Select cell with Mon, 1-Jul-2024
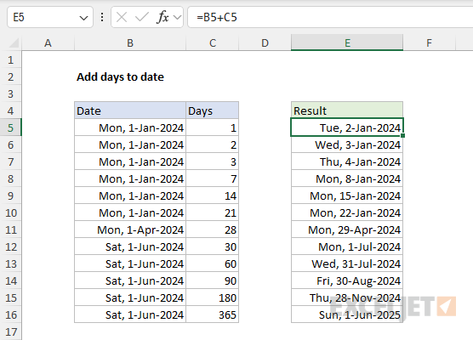473x340 pixels. (x=347, y=246)
